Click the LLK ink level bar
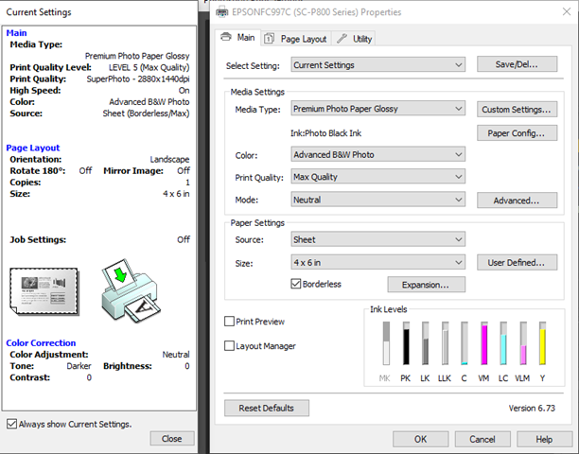This screenshot has height=454, width=579. (x=445, y=343)
